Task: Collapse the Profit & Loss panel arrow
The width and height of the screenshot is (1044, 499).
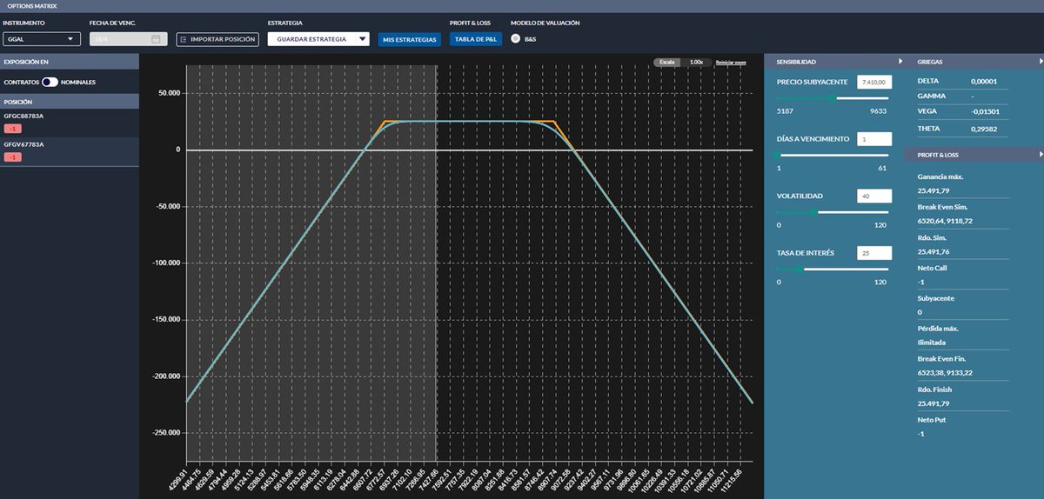Action: pos(1041,155)
